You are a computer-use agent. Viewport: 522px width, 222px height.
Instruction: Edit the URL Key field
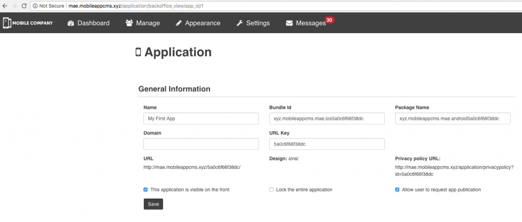tap(327, 144)
